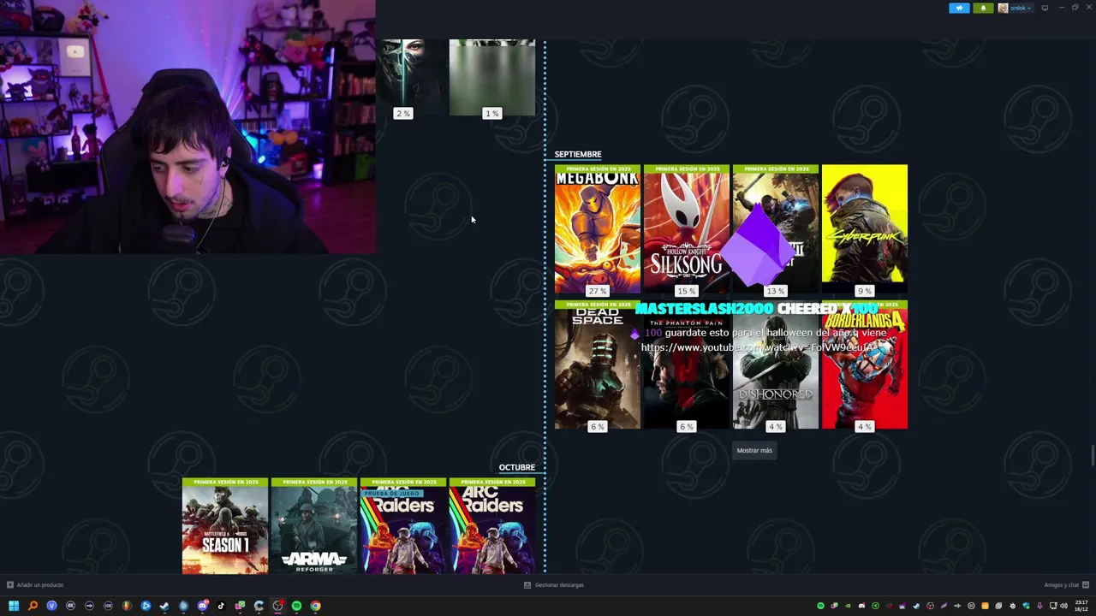Viewport: 1096px width, 616px height.
Task: Click the 9 % label under Cyberpunk
Action: pyautogui.click(x=865, y=291)
